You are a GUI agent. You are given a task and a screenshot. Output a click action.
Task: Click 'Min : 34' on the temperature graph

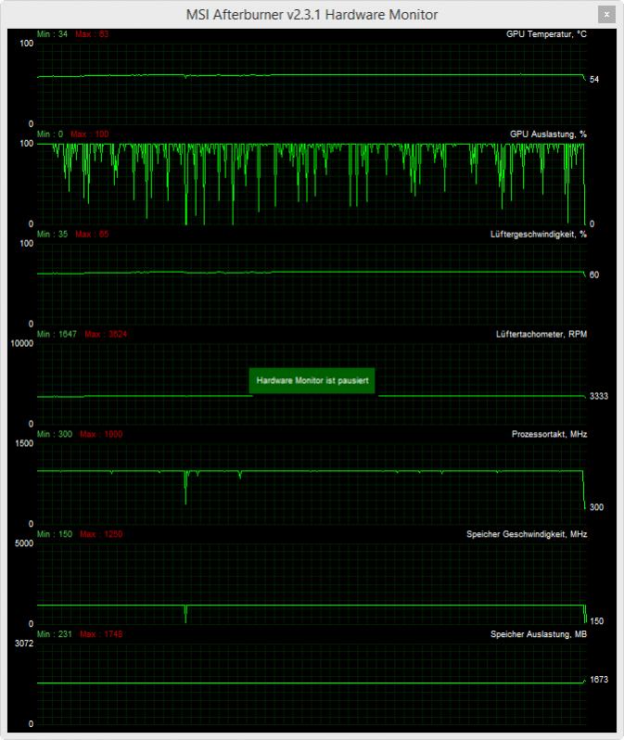[x=53, y=34]
